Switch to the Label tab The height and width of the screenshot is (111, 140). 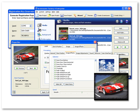46,46
